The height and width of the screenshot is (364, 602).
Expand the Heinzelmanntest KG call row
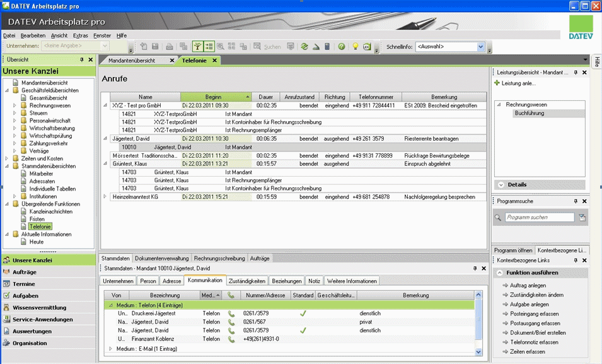105,197
